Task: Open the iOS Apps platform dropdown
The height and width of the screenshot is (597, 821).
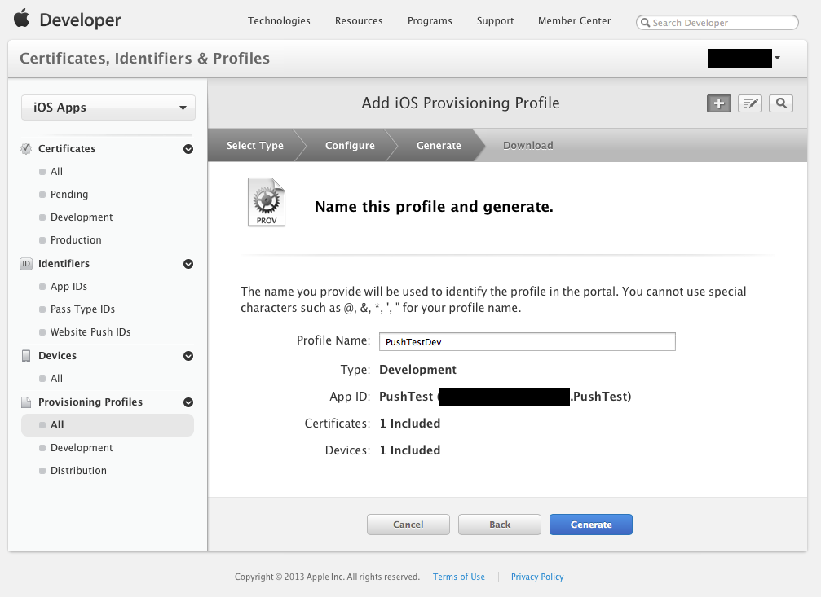Action: 108,108
